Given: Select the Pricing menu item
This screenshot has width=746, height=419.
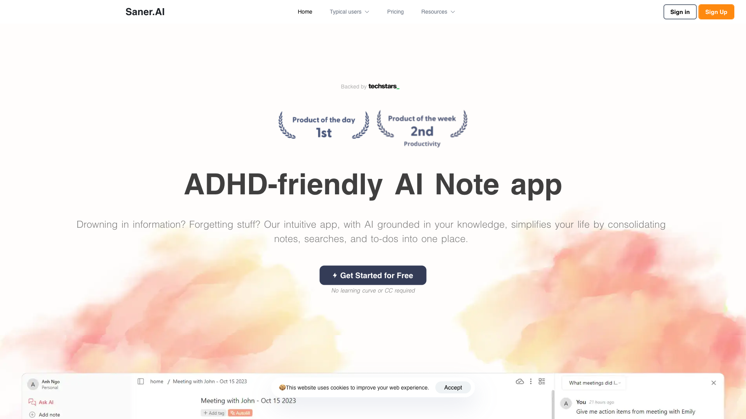Looking at the screenshot, I should [395, 12].
